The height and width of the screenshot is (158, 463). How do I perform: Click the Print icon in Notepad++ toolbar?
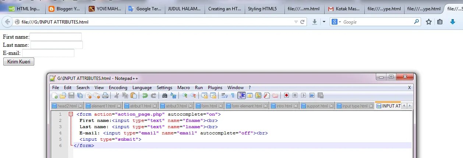pyautogui.click(x=105, y=96)
